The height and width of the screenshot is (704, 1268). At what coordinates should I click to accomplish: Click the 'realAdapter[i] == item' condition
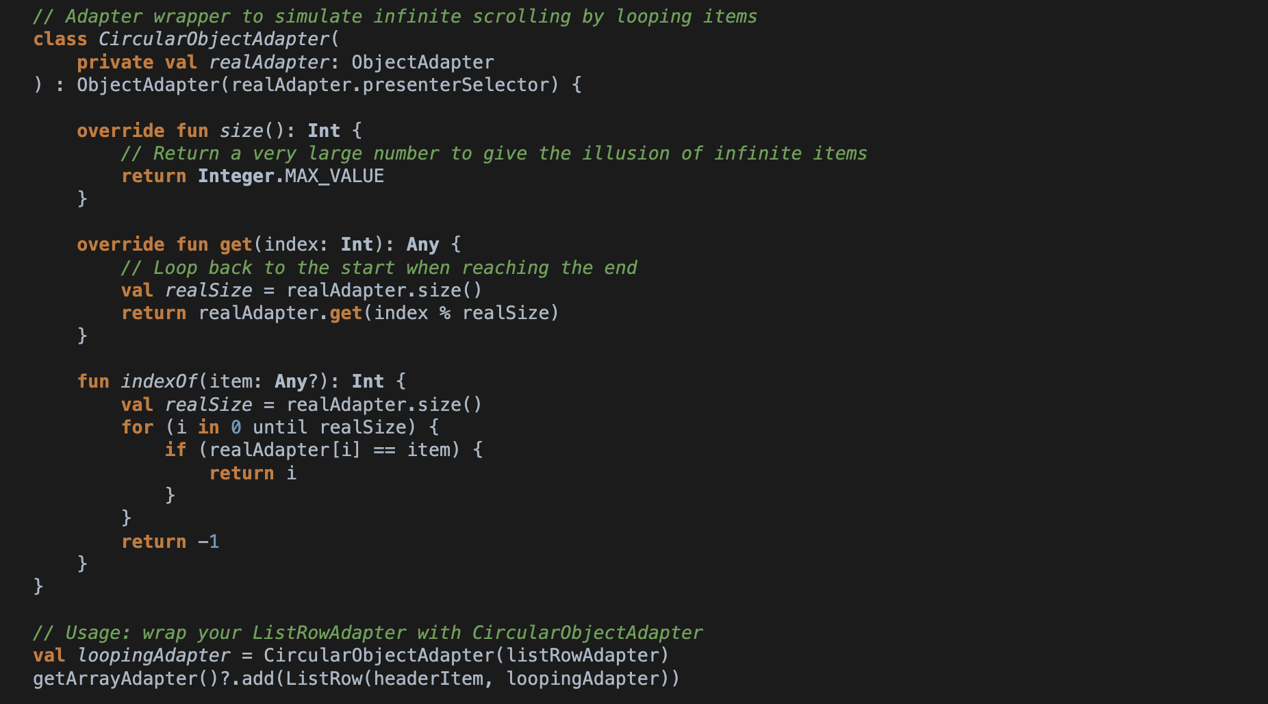tap(329, 450)
